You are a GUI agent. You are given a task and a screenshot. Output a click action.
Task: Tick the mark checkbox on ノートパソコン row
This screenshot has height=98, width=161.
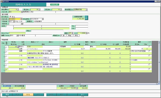[149, 47]
